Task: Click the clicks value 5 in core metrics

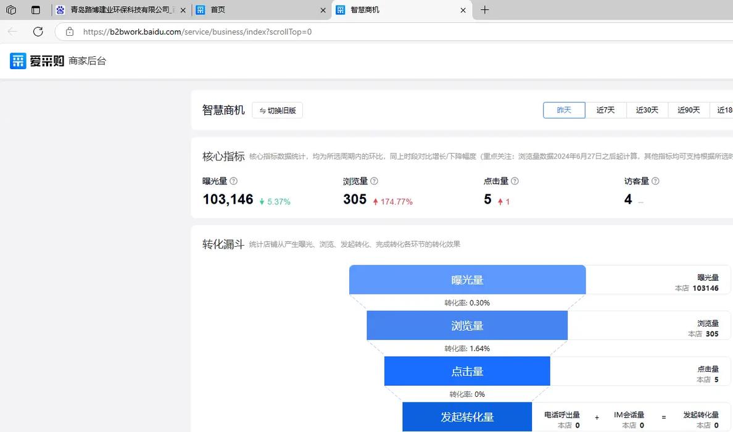Action: (x=487, y=199)
